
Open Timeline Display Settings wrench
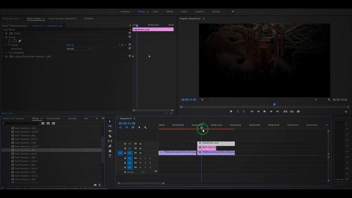(145, 128)
